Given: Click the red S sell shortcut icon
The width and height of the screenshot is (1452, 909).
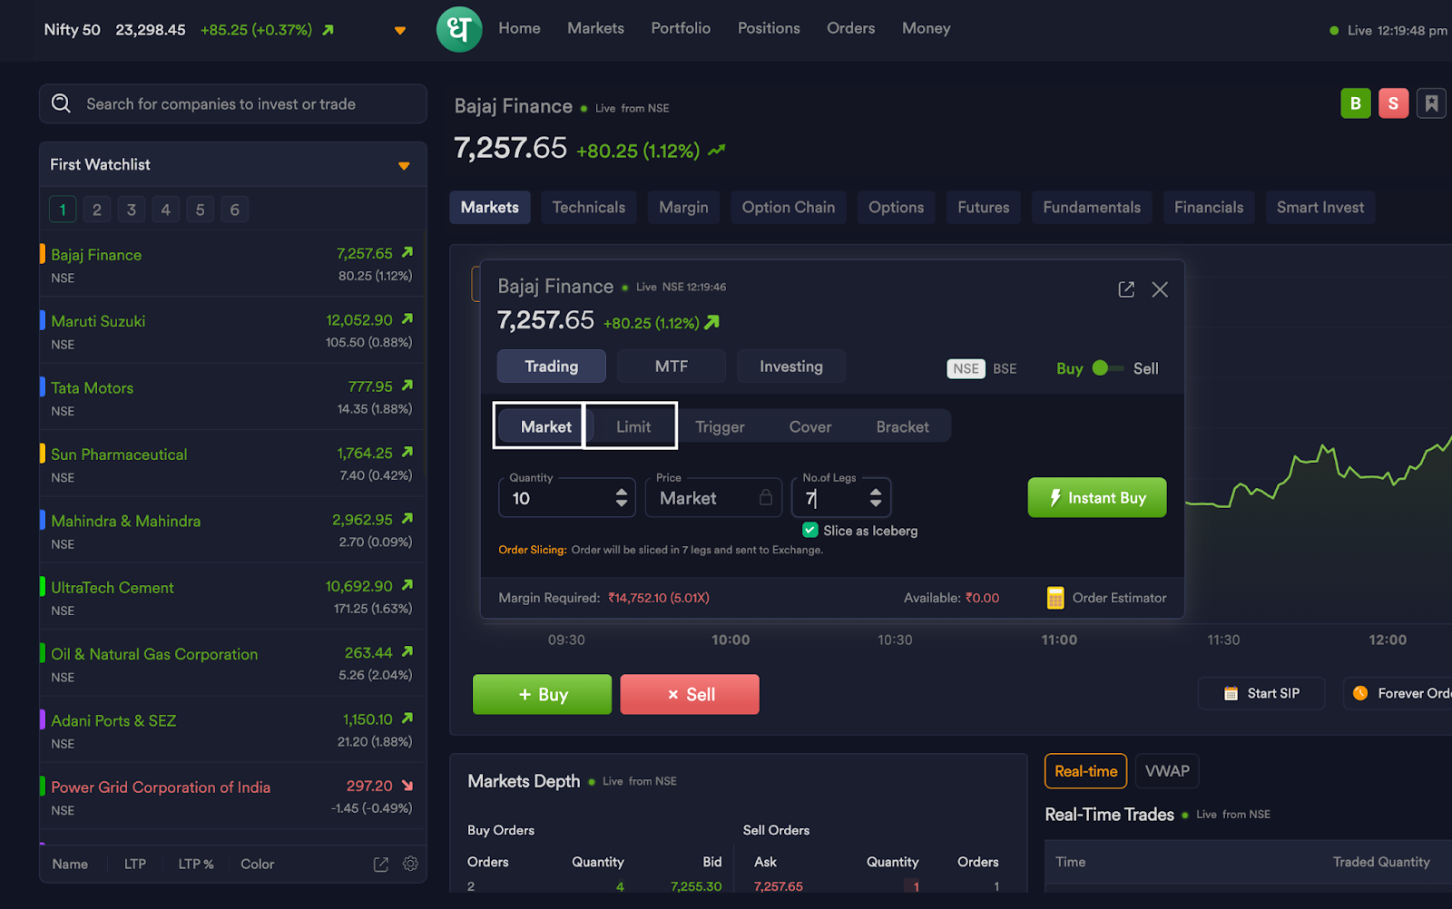Looking at the screenshot, I should [x=1394, y=103].
